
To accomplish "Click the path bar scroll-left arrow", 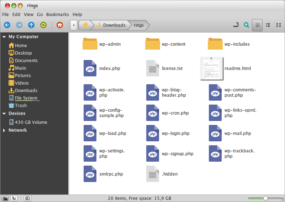I will coord(74,25).
